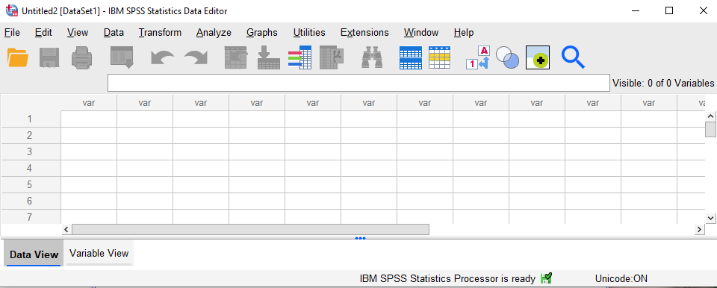The image size is (717, 288).
Task: Click the Run descriptive statistics mu icon
Action: pyautogui.click(x=332, y=57)
